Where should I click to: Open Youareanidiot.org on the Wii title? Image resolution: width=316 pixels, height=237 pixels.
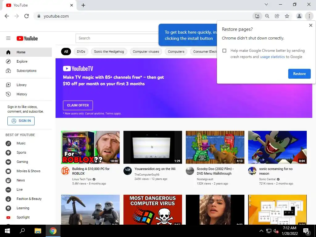155,169
